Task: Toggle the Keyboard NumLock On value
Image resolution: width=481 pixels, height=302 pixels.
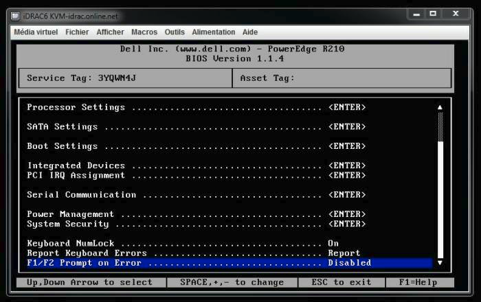Action: pos(333,244)
